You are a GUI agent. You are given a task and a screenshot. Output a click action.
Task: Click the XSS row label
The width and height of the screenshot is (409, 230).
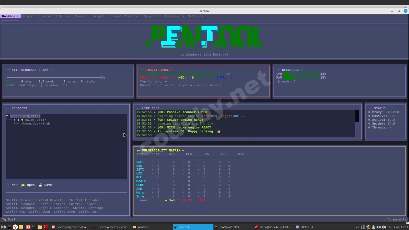point(139,166)
